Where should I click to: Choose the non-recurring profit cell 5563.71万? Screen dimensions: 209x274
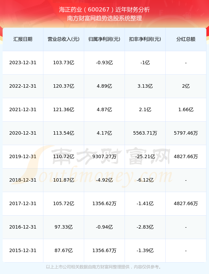coord(145,133)
